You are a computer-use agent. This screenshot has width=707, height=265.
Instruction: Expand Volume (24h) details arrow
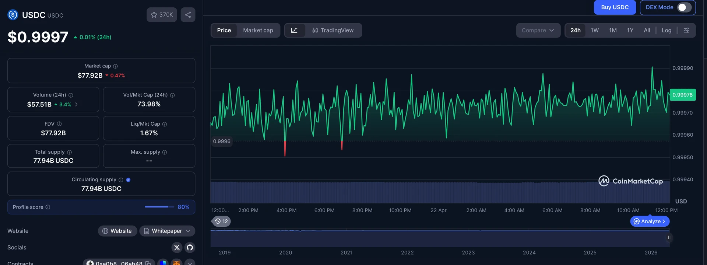(76, 104)
